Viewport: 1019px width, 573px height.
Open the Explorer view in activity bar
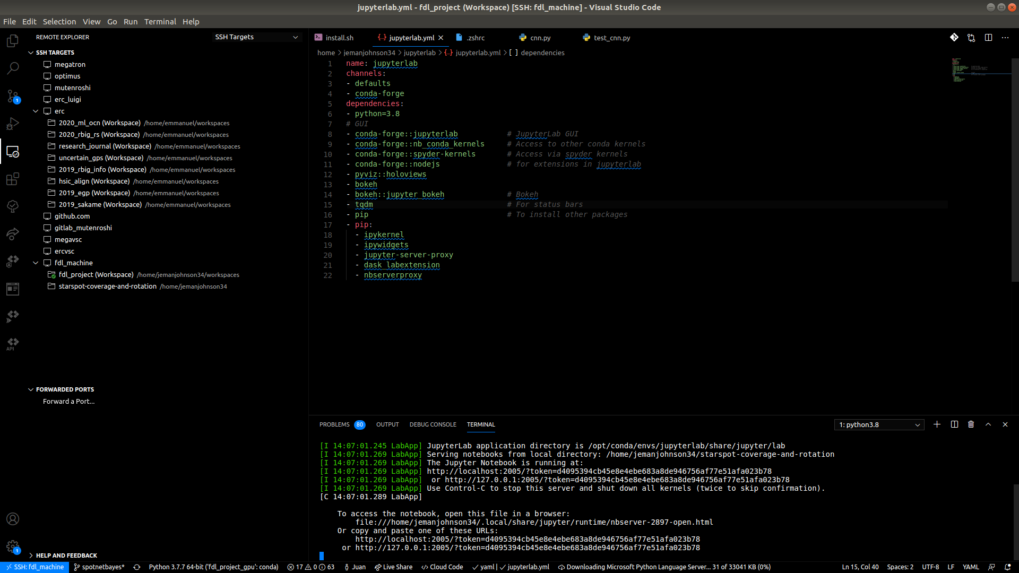pos(13,41)
